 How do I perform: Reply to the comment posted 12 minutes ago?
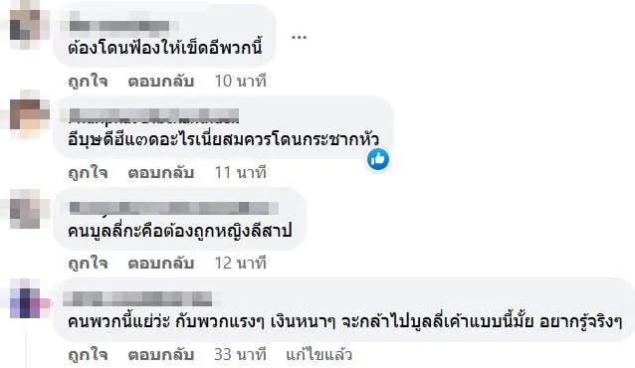(161, 264)
